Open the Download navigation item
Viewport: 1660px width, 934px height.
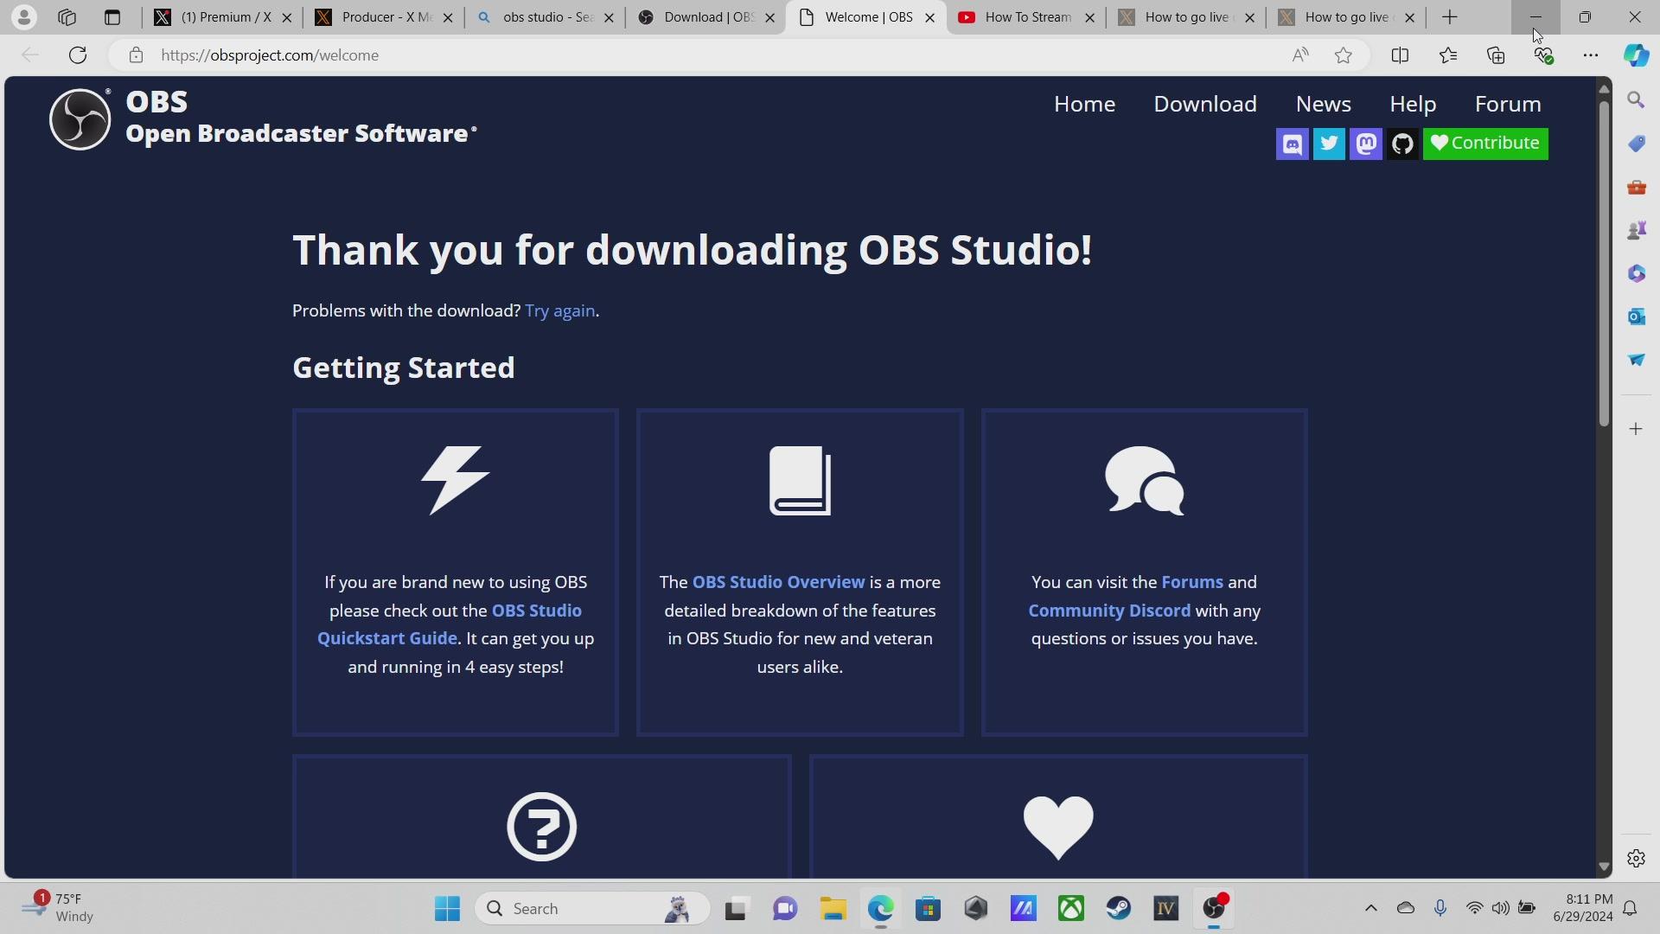[1205, 104]
